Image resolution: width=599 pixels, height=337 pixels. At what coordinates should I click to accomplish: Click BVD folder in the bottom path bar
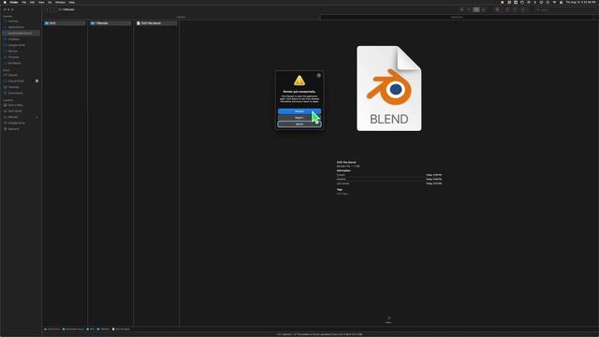(x=91, y=329)
